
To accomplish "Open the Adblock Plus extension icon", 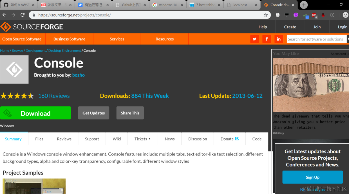I will 314,15.
